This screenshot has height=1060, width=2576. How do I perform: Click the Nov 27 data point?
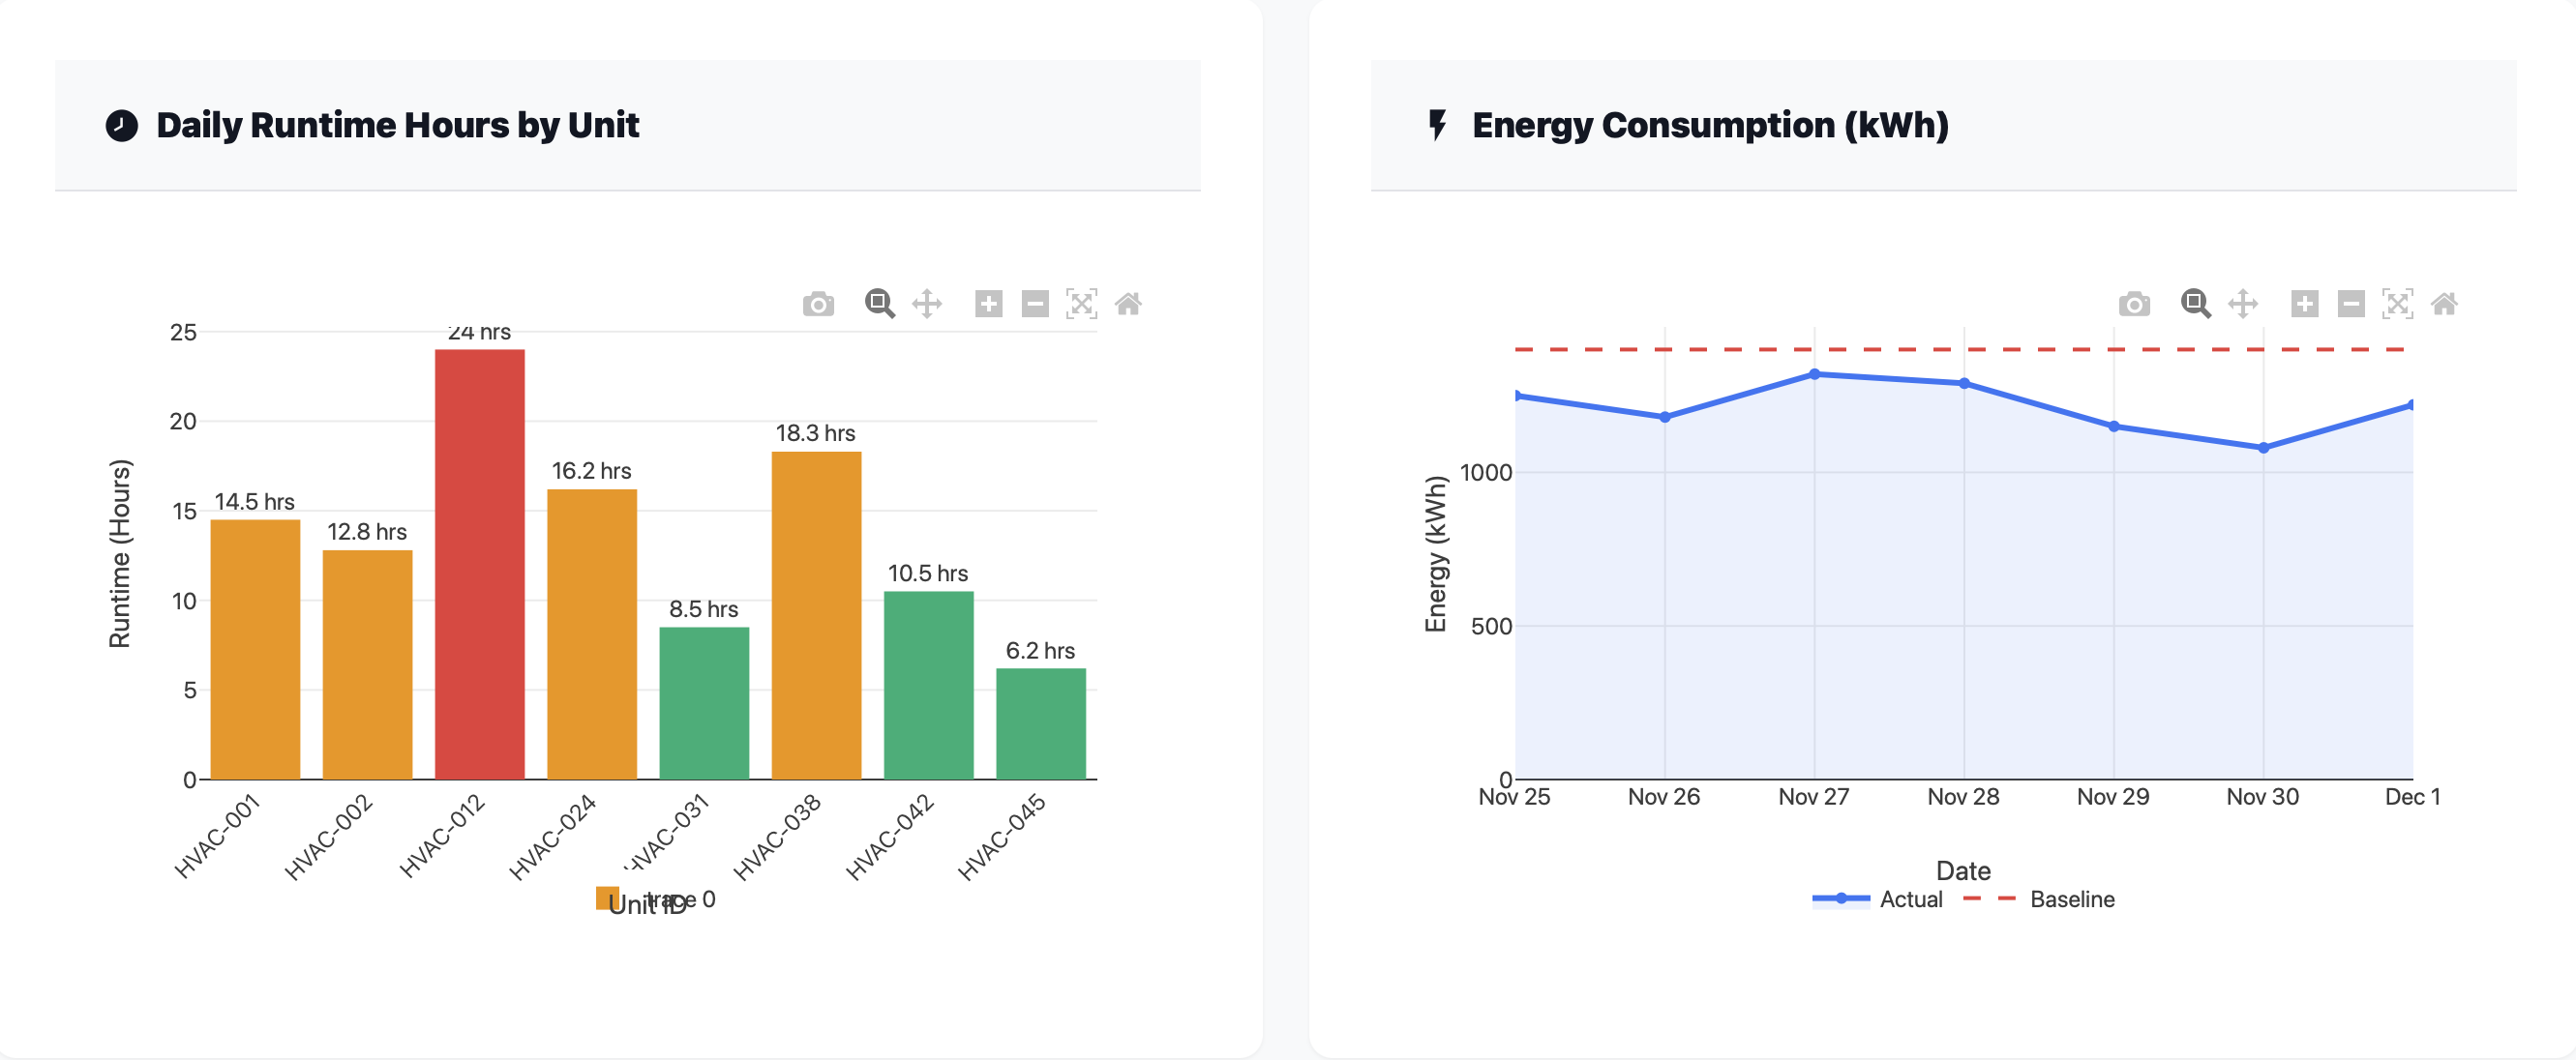coord(1814,374)
